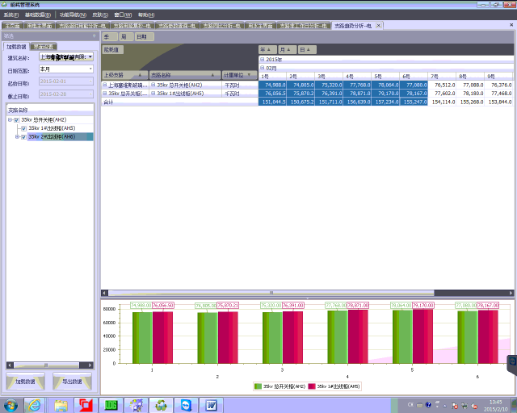Open the 日期范围 dropdown showing 本月
The image size is (517, 413).
90,69
